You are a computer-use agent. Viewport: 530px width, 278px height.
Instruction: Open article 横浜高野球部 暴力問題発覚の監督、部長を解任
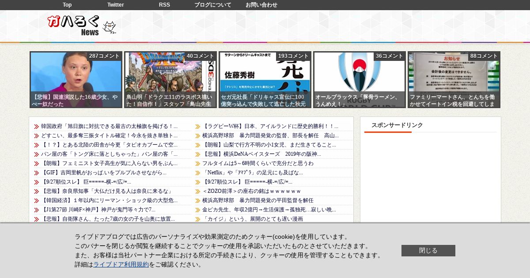[x=270, y=135]
